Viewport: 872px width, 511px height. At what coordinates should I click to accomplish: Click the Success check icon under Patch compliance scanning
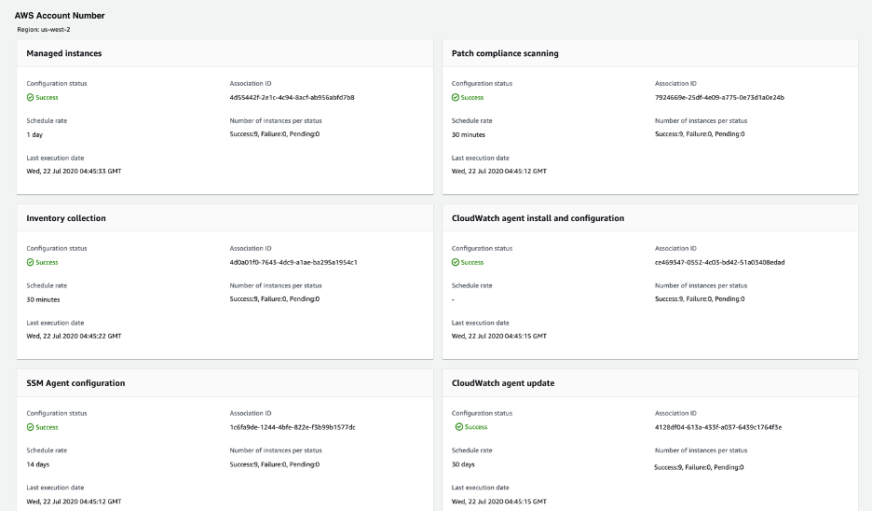pyautogui.click(x=456, y=97)
